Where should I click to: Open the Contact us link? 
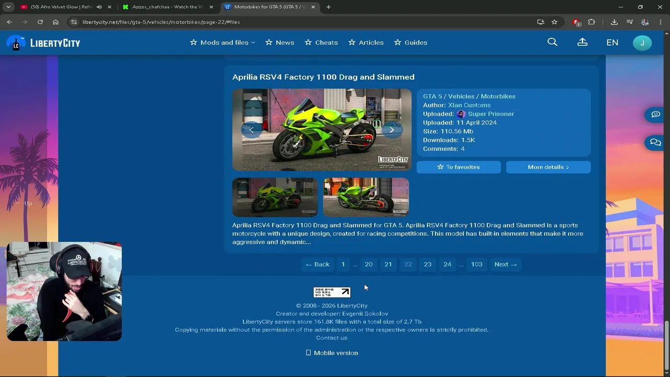331,338
